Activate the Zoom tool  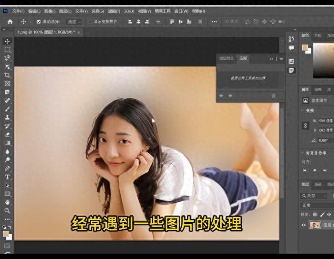(7, 210)
